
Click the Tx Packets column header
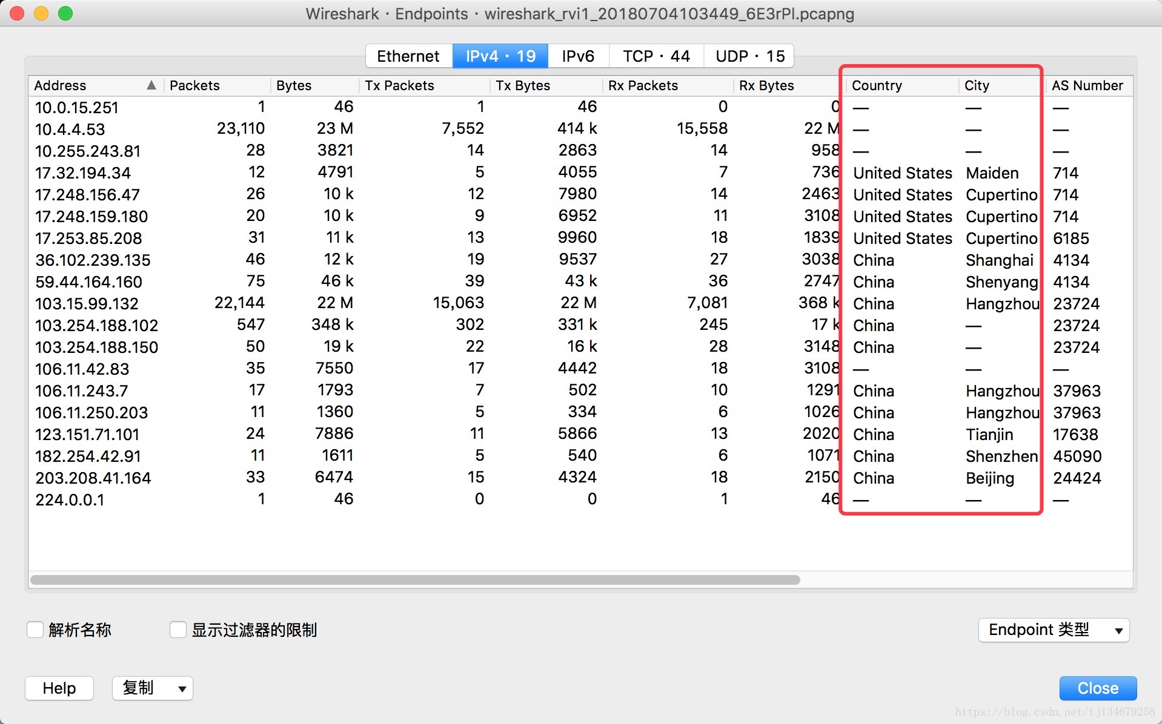tap(424, 85)
